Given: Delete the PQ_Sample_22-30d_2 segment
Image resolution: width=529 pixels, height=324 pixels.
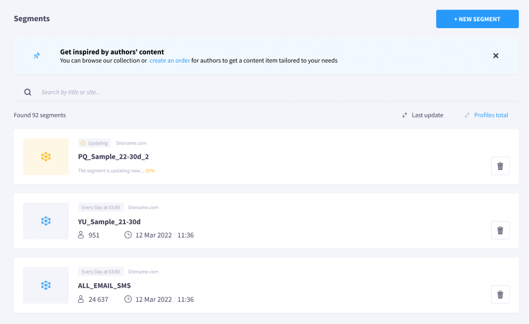Looking at the screenshot, I should pos(500,166).
